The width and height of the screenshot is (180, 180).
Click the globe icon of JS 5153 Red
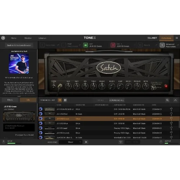pyautogui.click(x=41, y=114)
